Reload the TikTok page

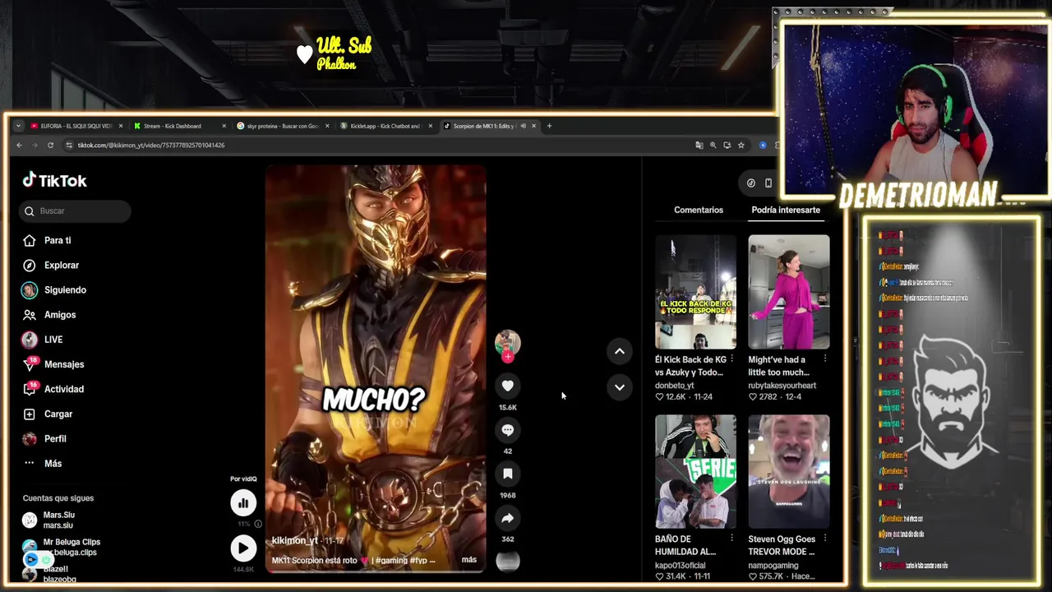50,145
